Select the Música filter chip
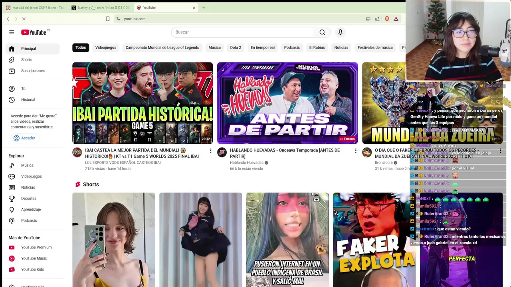 pyautogui.click(x=214, y=47)
